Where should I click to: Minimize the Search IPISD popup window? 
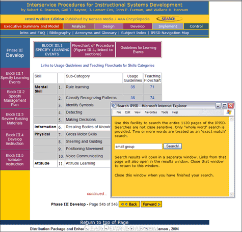[219, 106]
